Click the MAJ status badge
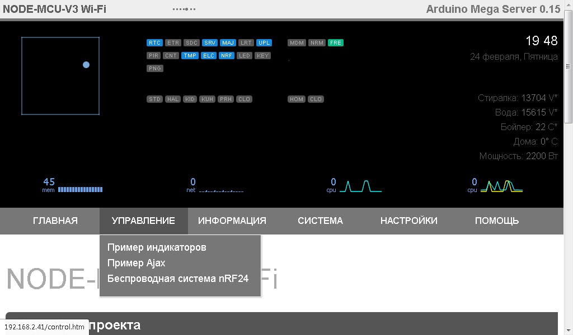573x335 pixels. [x=228, y=42]
